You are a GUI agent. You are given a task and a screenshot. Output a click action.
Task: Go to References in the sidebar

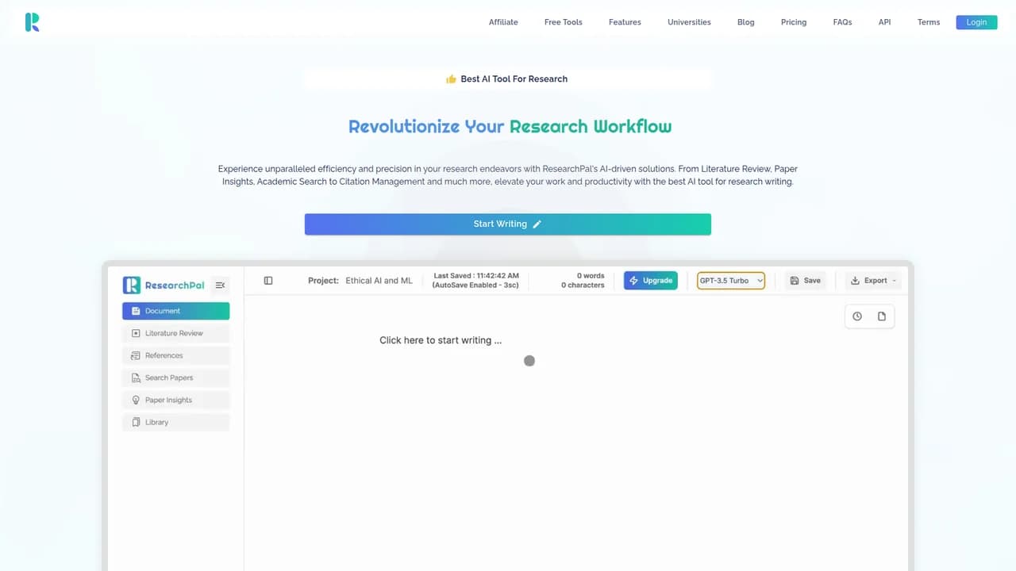175,355
